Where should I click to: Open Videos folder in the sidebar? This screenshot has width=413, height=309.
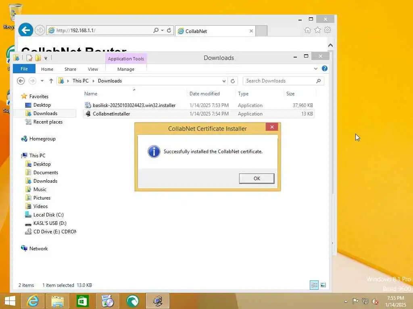pos(40,206)
